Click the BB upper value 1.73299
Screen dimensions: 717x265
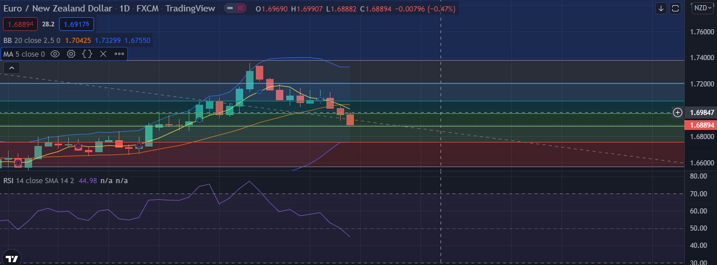click(x=107, y=40)
